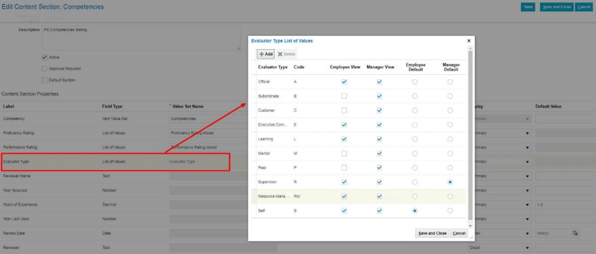Close the Evaluator Type List of Values dialog
Image resolution: width=596 pixels, height=254 pixels.
pos(469,41)
